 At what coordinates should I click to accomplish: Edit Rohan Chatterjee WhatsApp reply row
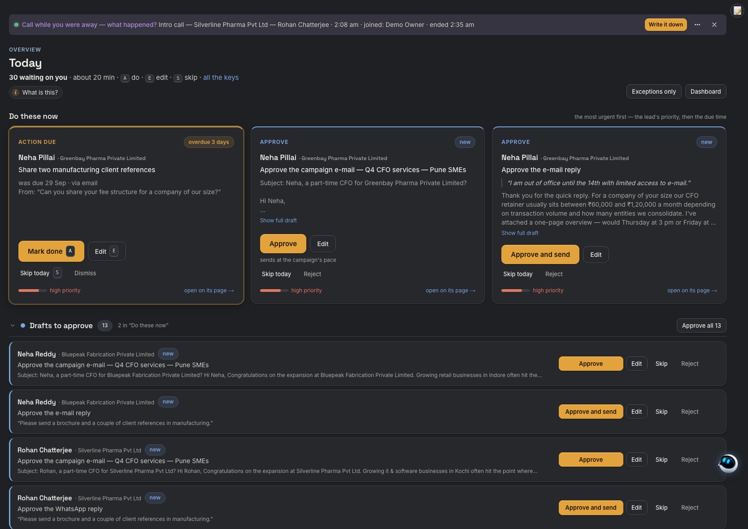[x=637, y=508]
